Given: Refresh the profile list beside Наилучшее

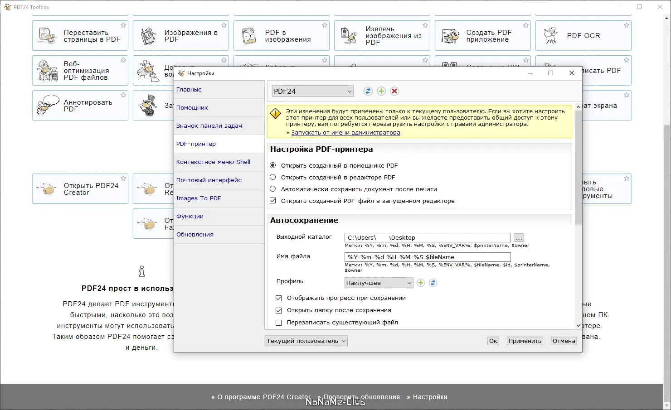Looking at the screenshot, I should pyautogui.click(x=433, y=283).
